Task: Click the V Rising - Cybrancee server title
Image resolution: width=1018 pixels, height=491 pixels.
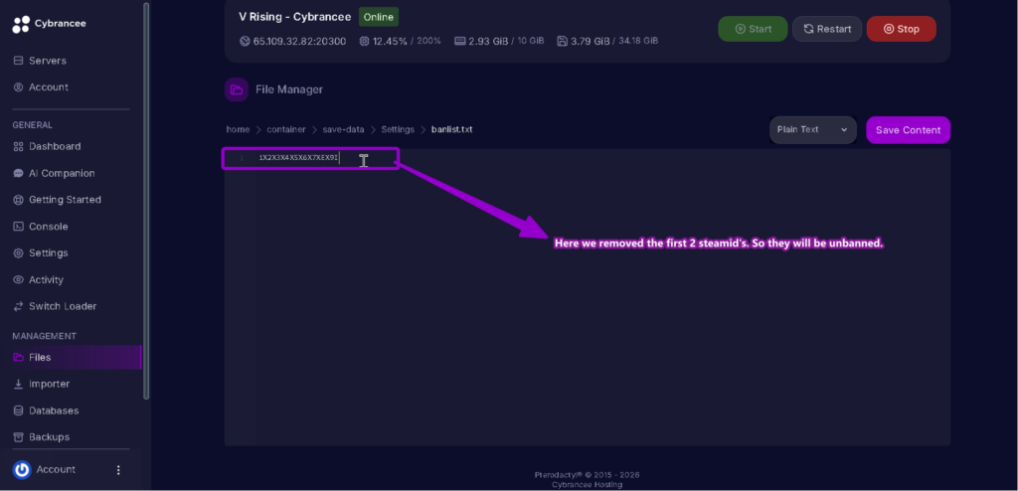Action: tap(295, 17)
